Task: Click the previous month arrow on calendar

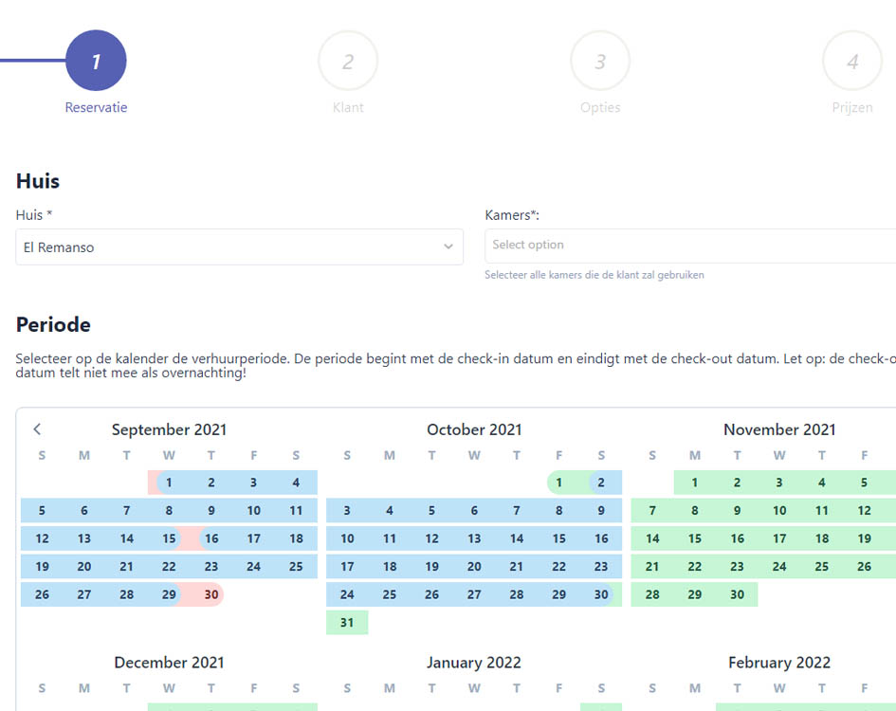Action: pos(37,429)
